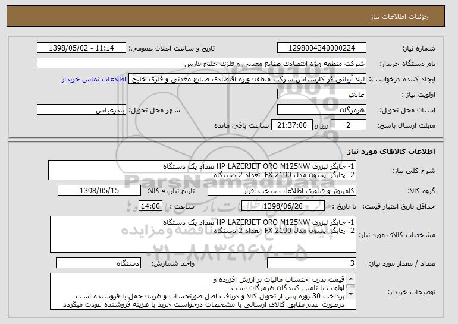Click the label ایجاد کننده درخواست

pyautogui.click(x=402, y=79)
